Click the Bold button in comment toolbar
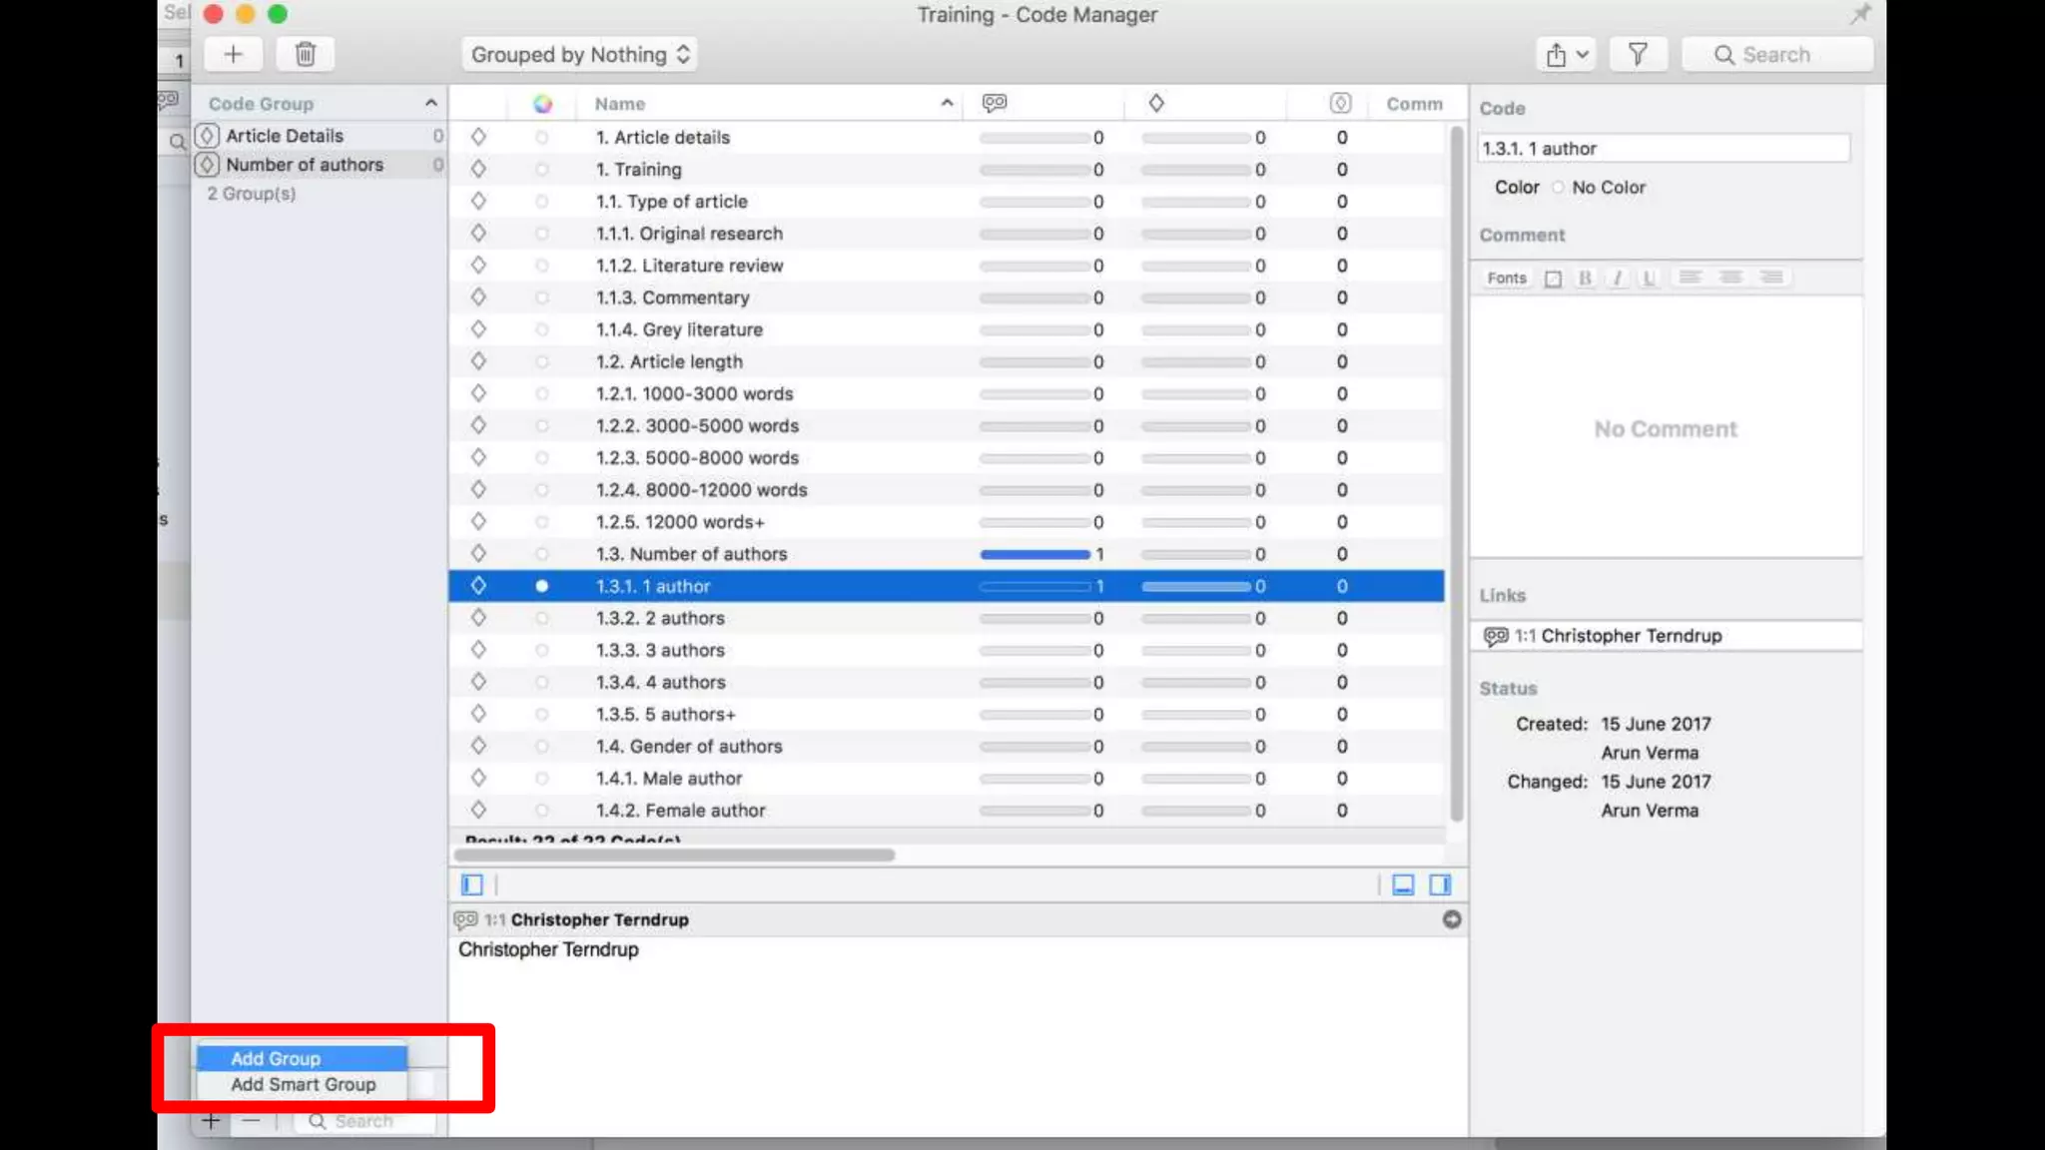Viewport: 2045px width, 1150px height. pos(1585,279)
